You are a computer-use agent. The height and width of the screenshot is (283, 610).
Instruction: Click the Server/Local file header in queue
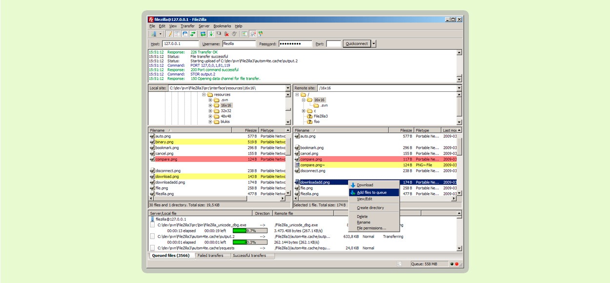point(201,214)
